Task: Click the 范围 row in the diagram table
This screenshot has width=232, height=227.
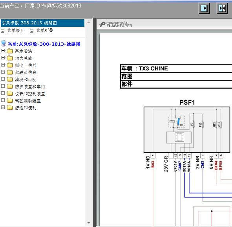Action: tap(176, 76)
